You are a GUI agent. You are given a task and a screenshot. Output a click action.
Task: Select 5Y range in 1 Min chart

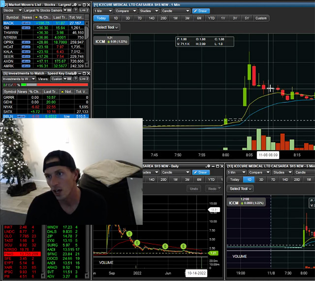(247, 18)
